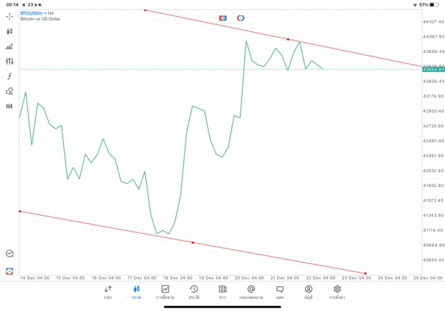Select the crosshair tool in left sidebar

pyautogui.click(x=9, y=17)
